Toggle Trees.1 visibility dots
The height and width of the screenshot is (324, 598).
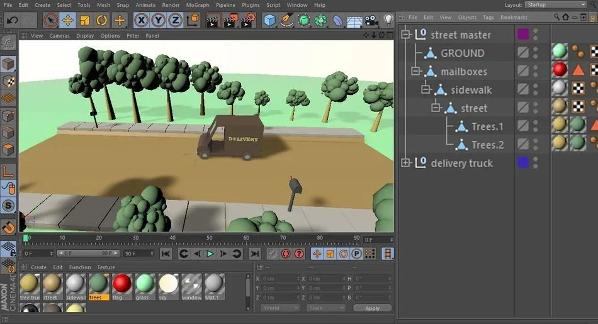(x=536, y=125)
